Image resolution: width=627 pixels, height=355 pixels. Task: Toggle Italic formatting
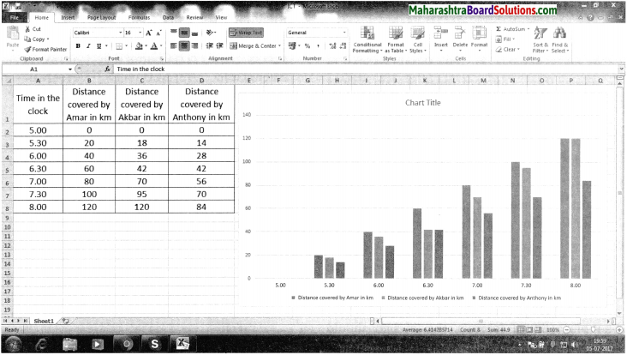88,46
